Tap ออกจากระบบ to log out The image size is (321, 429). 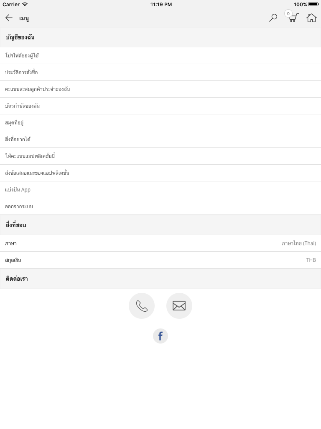point(160,207)
